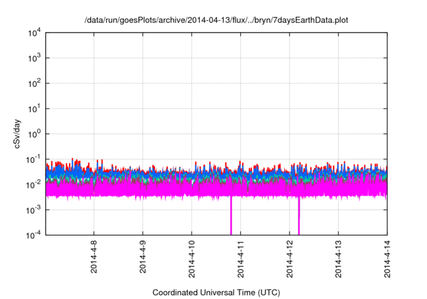427x299 pixels.
Task: Click the 2014-4-11 date tick label
Action: 240,259
